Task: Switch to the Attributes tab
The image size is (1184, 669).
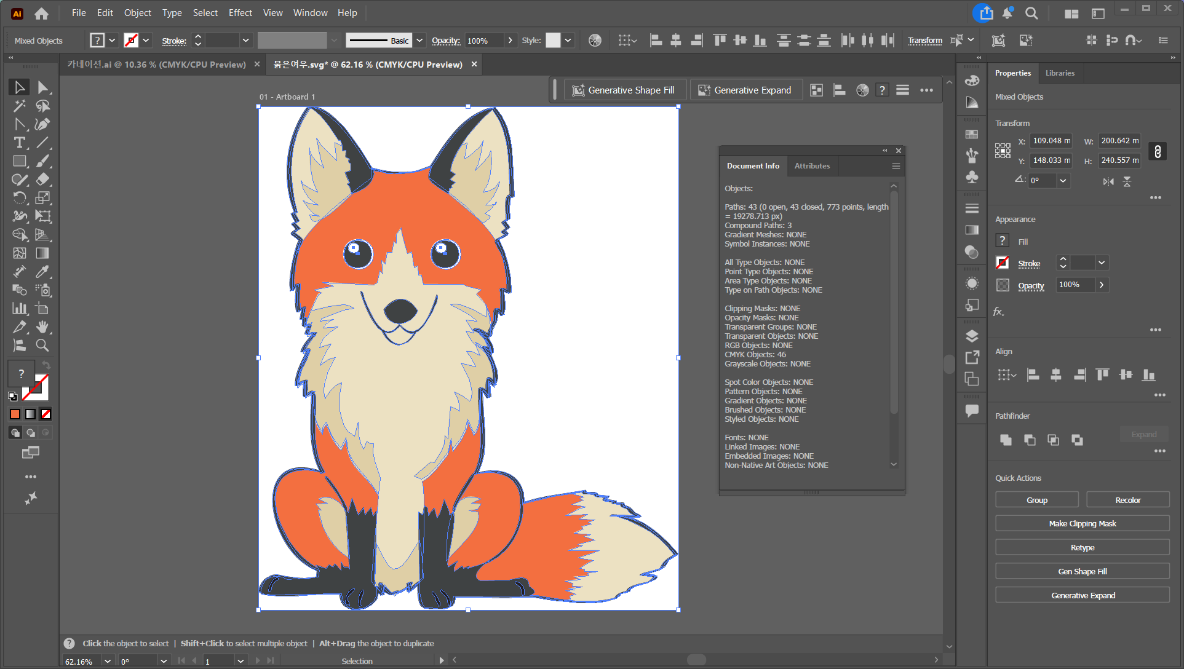Action: click(812, 166)
